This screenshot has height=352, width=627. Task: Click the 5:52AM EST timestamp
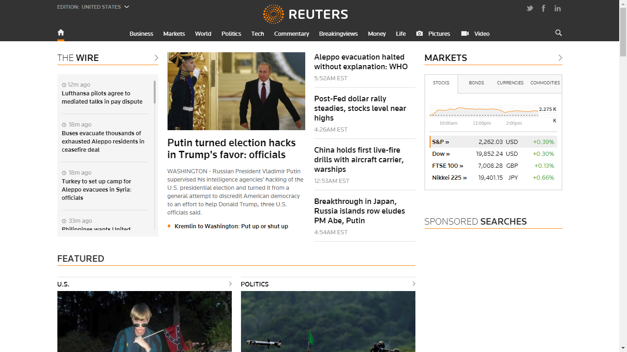pyautogui.click(x=331, y=78)
